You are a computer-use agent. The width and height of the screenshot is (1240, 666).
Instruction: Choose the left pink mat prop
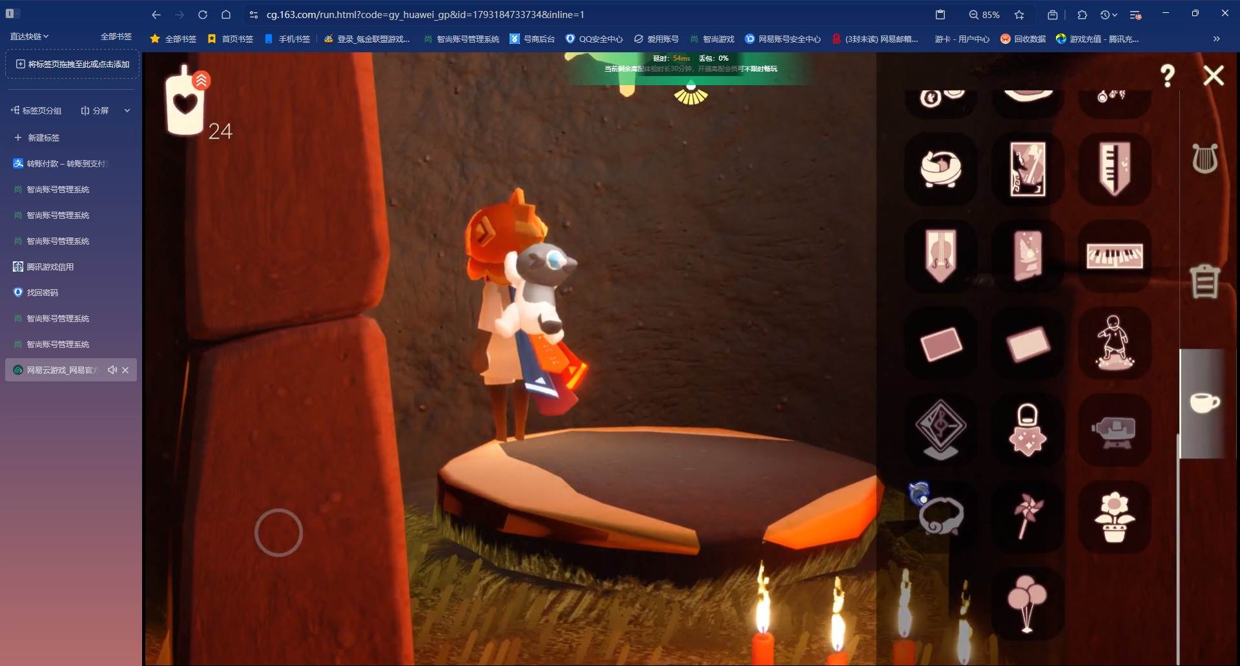click(940, 343)
